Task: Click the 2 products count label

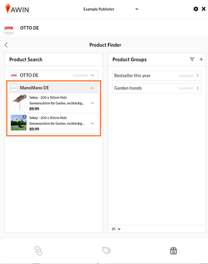Action: pyautogui.click(x=80, y=75)
